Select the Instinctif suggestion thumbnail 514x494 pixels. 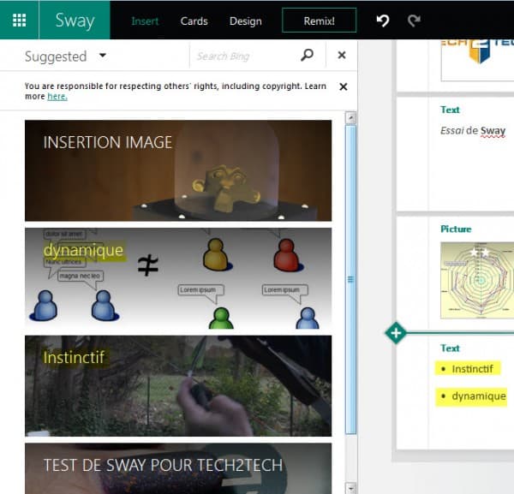(x=177, y=385)
